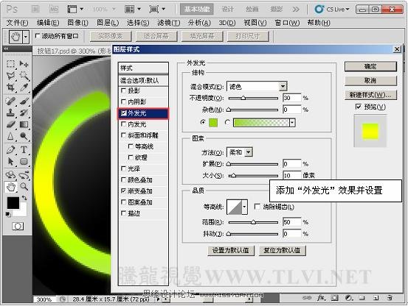Select the Dodge tool
The image size is (408, 306).
pos(24,136)
